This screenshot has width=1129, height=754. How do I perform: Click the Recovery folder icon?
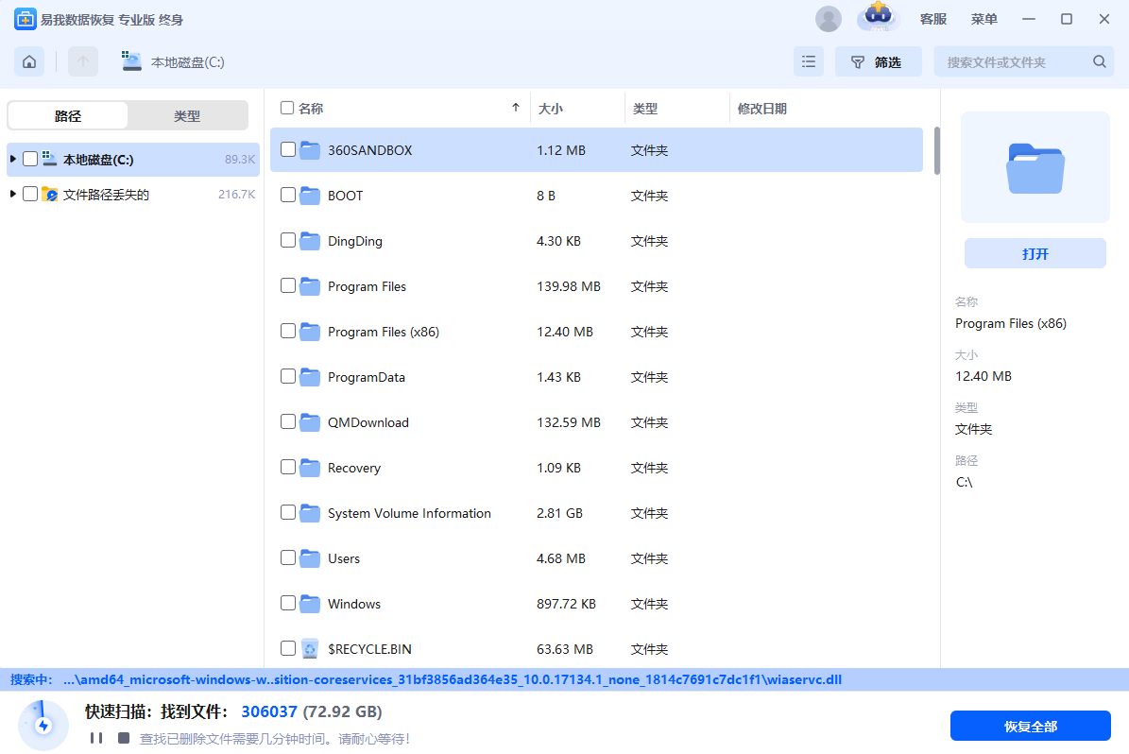click(310, 468)
